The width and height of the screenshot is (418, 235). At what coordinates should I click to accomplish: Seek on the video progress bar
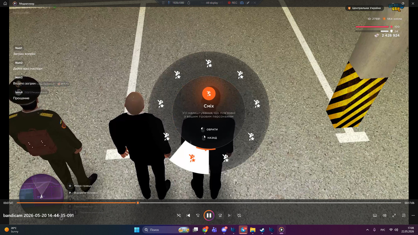pyautogui.click(x=209, y=203)
